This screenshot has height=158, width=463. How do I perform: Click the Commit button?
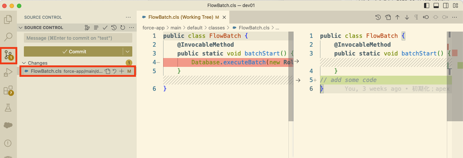(73, 51)
